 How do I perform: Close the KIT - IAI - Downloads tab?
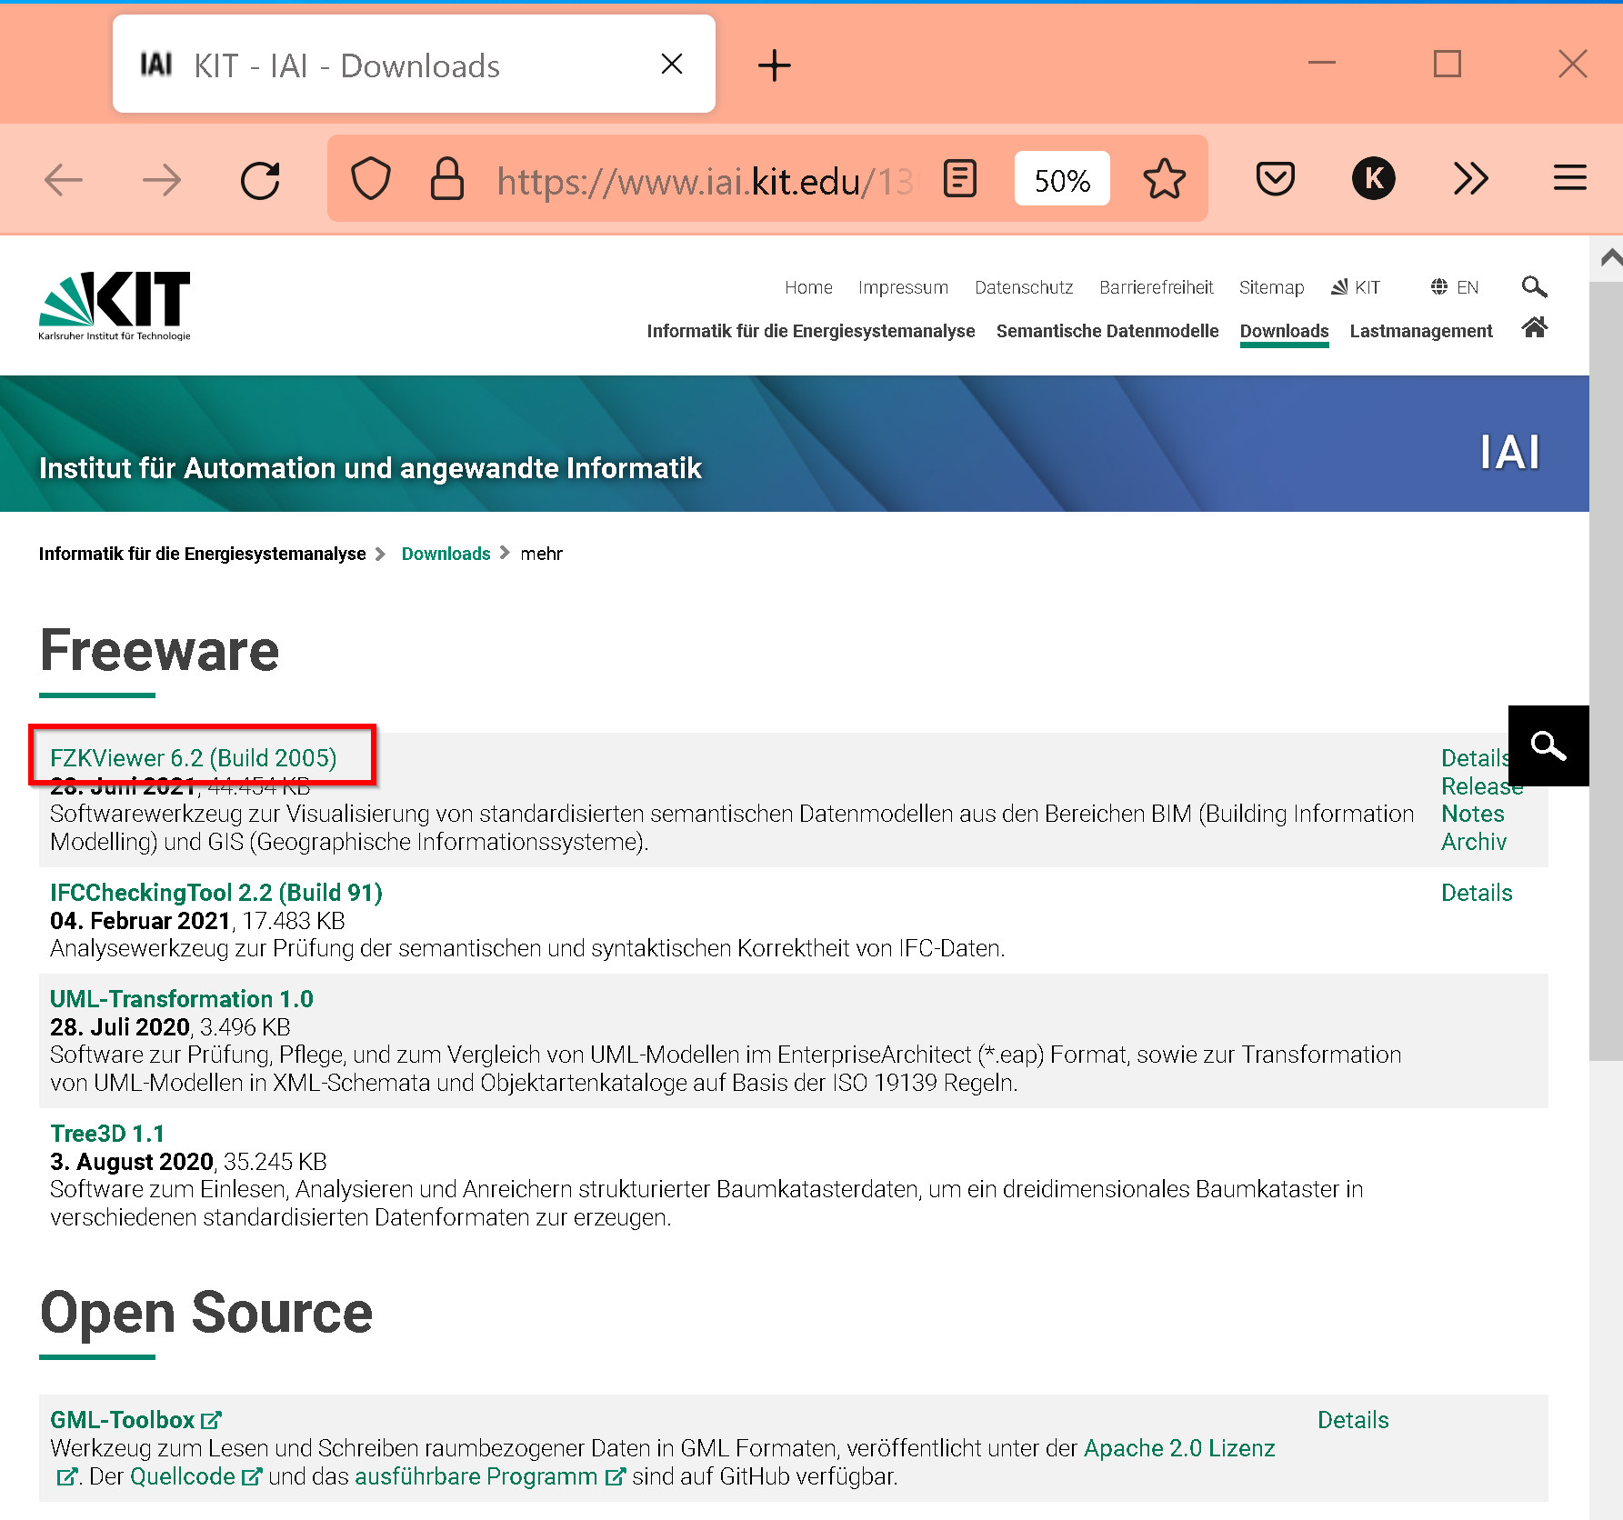(672, 64)
